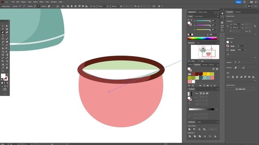This screenshot has width=259, height=145.
Task: Click the new swatch icon in Swatches
Action: [211, 85]
